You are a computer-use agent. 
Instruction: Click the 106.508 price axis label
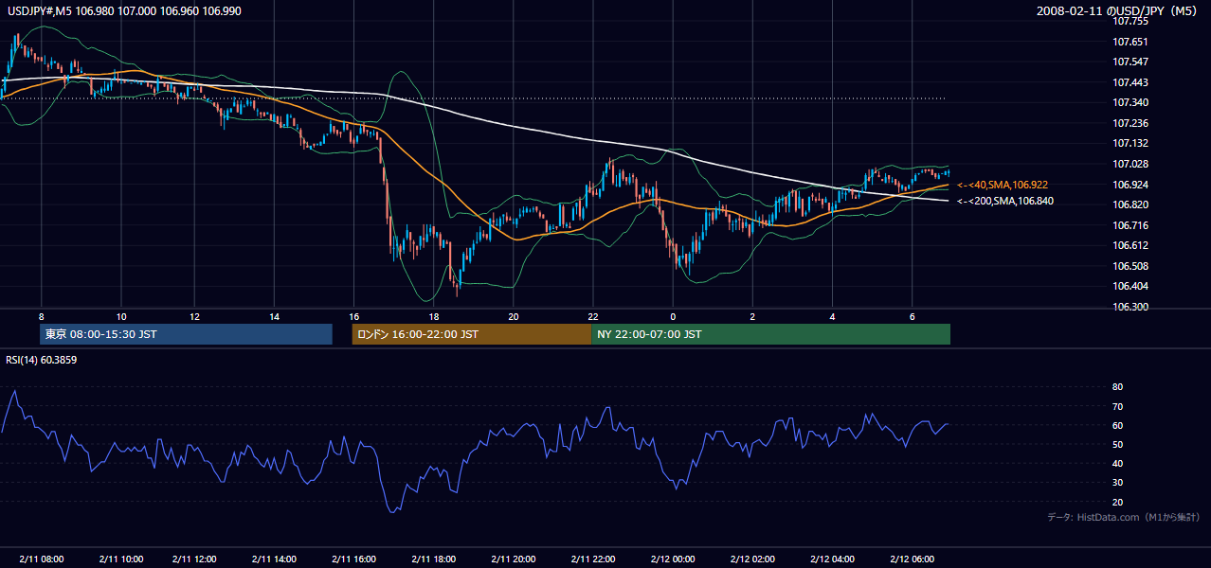coord(1130,266)
